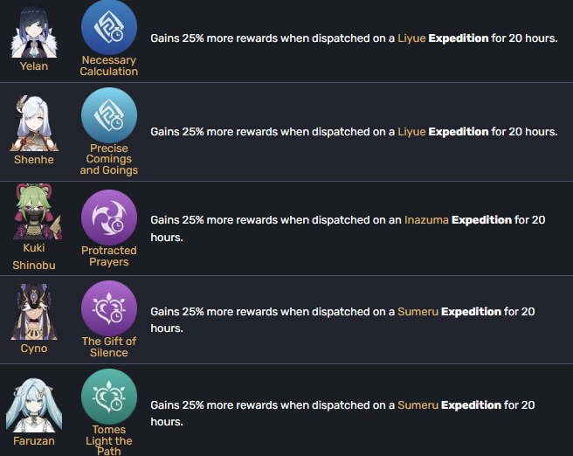Click the Tomes Light the Path icon

[x=109, y=397]
